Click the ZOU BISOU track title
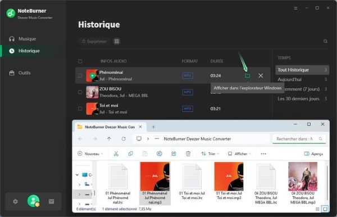 [110, 89]
